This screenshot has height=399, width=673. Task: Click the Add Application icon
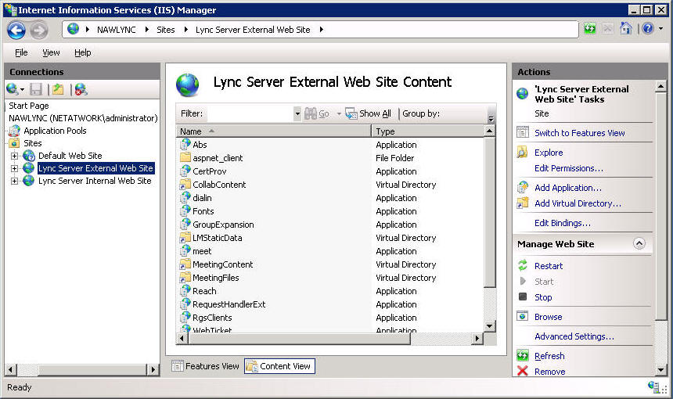point(523,188)
